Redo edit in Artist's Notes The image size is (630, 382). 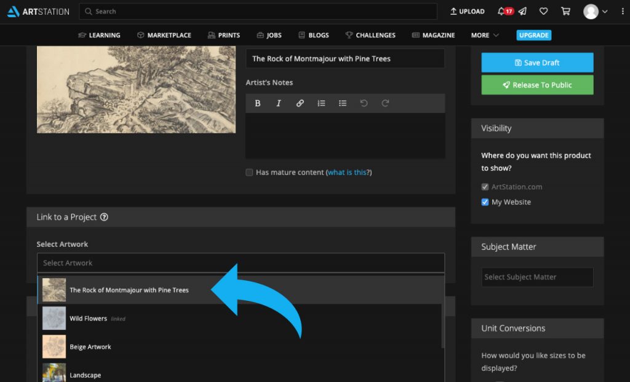(x=385, y=103)
